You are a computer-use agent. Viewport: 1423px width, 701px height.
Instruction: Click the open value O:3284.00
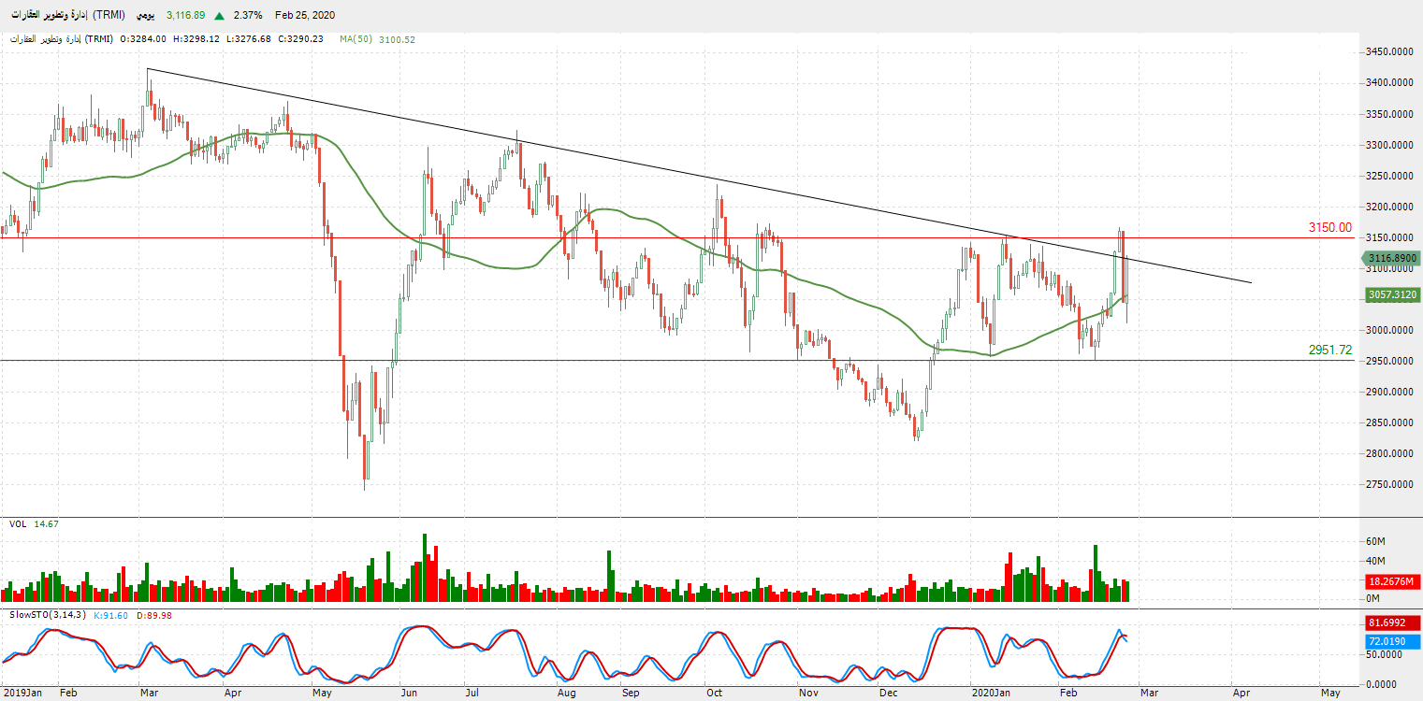143,39
